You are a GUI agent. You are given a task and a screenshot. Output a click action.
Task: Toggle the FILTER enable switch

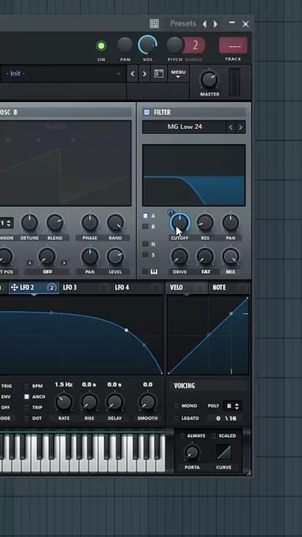[147, 112]
